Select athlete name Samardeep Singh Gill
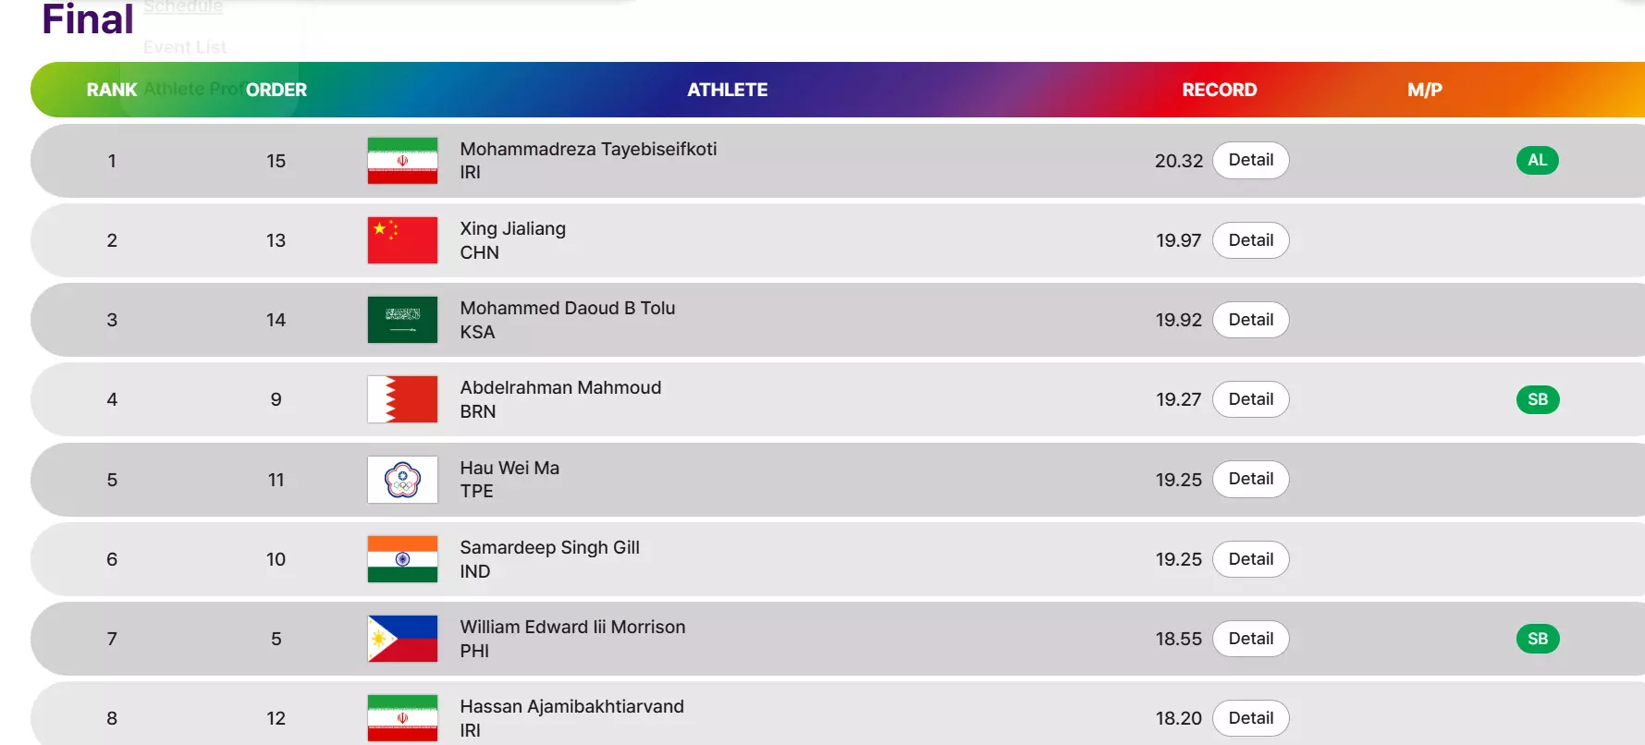The image size is (1645, 745). (549, 548)
